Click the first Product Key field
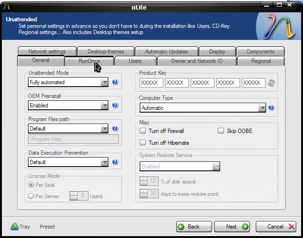This screenshot has height=238, width=303. [x=151, y=83]
